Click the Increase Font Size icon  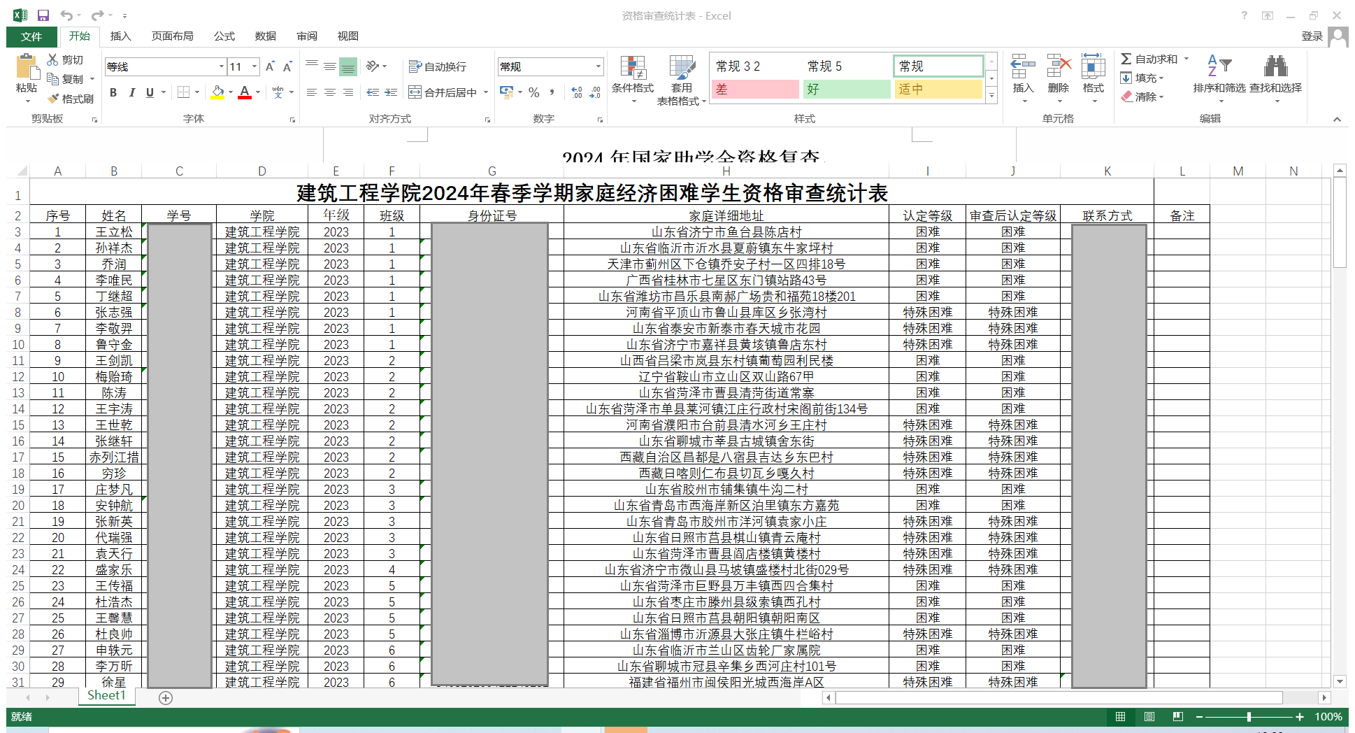point(270,67)
